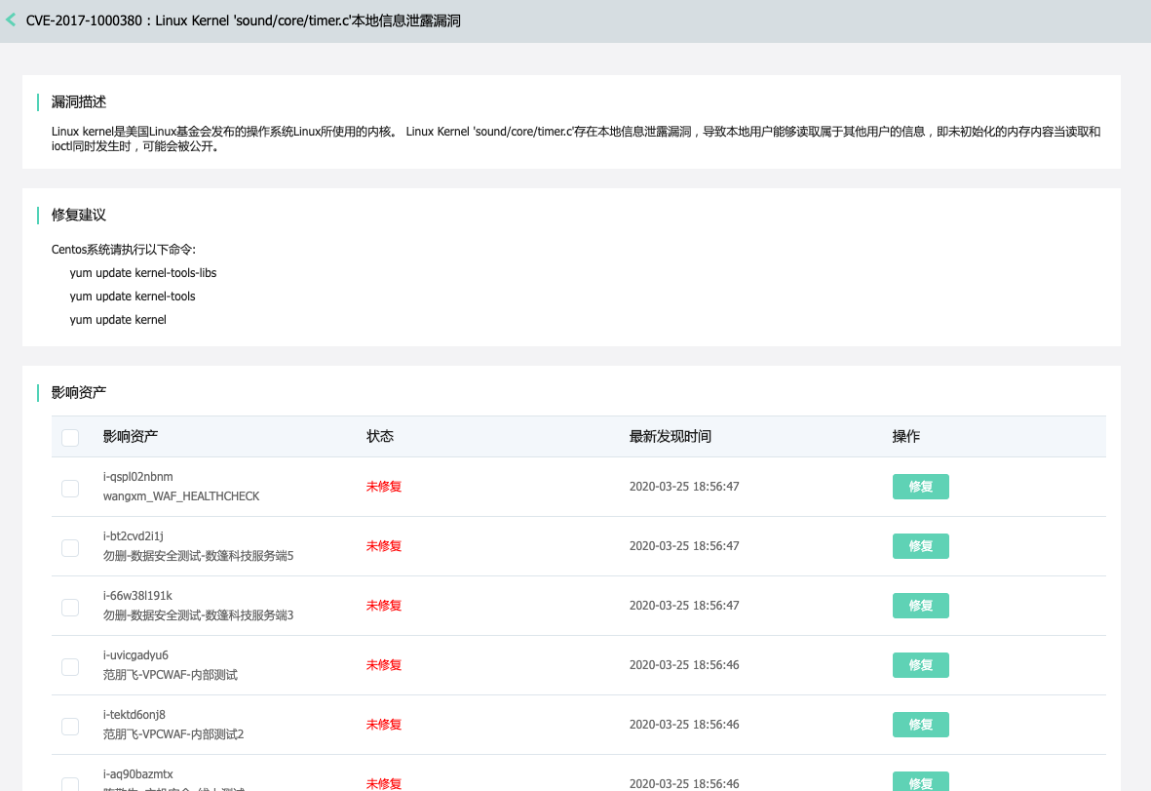Check the checkbox for i-aq90bazmtx row
1151x791 pixels.
coord(70,783)
